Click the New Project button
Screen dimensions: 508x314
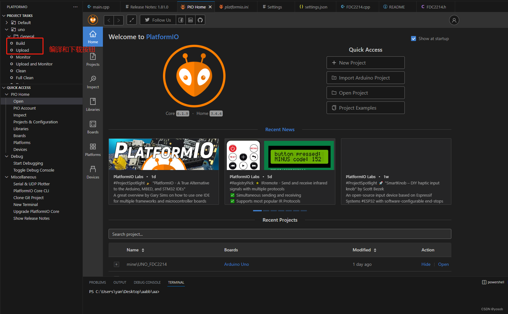[x=366, y=63]
